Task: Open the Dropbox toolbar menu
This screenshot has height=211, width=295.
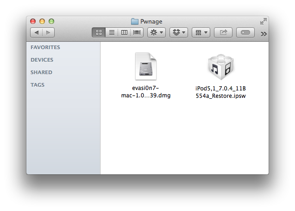Action: 178,32
